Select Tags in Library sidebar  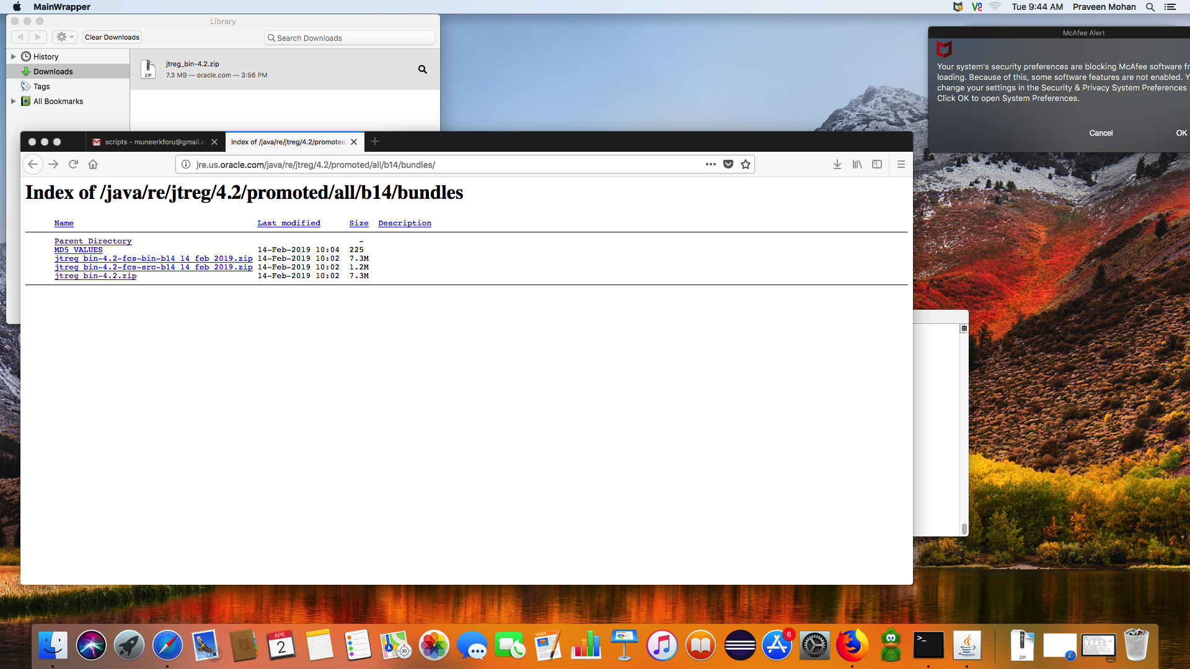coord(42,86)
